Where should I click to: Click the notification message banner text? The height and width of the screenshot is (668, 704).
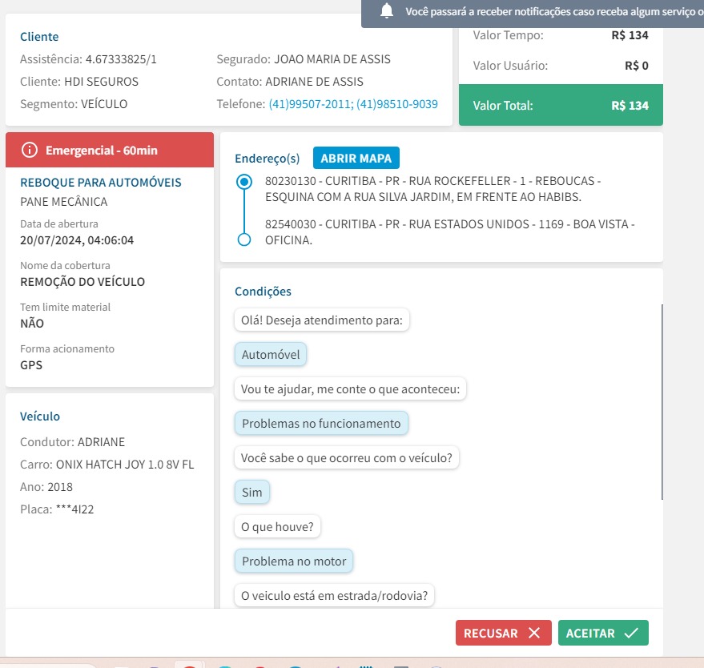coord(554,12)
